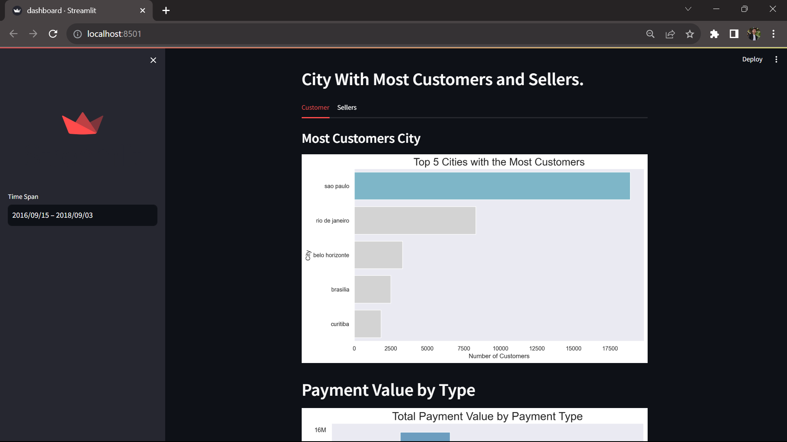Open Chrome three-dot menu

(773, 34)
